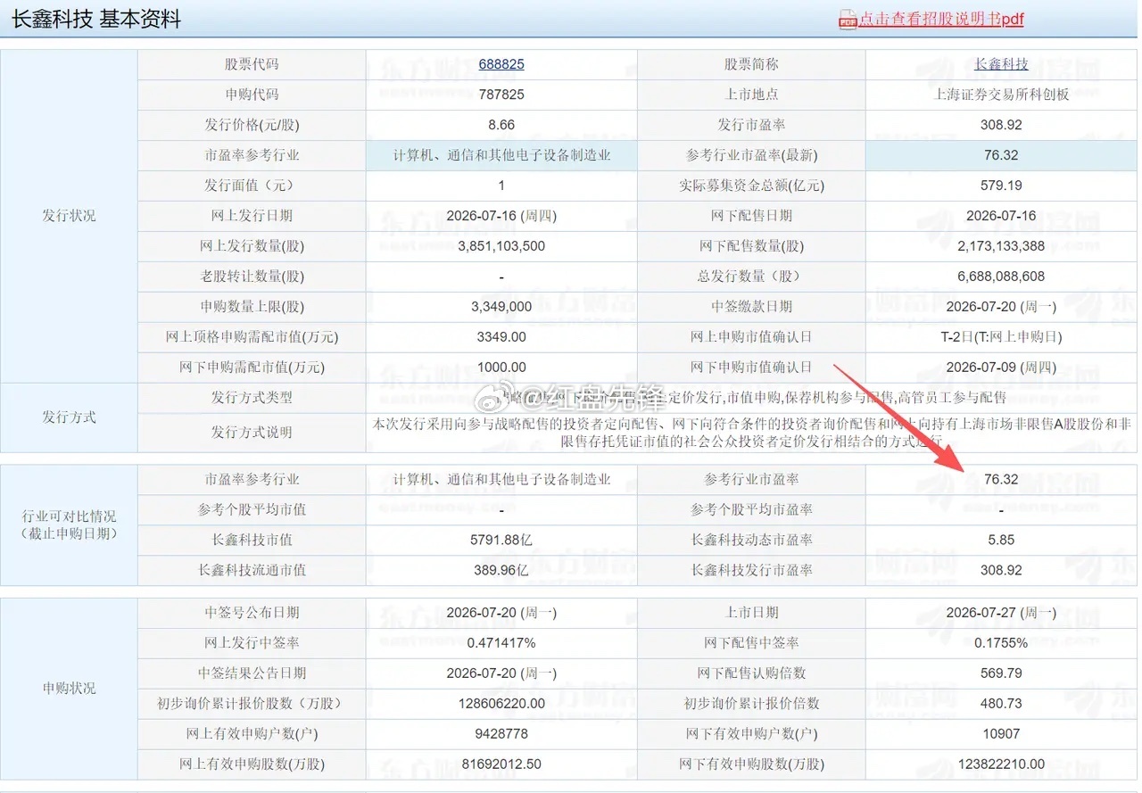Image resolution: width=1142 pixels, height=793 pixels.
Task: Click the dynamic P/E value 5.85
Action: point(1001,540)
